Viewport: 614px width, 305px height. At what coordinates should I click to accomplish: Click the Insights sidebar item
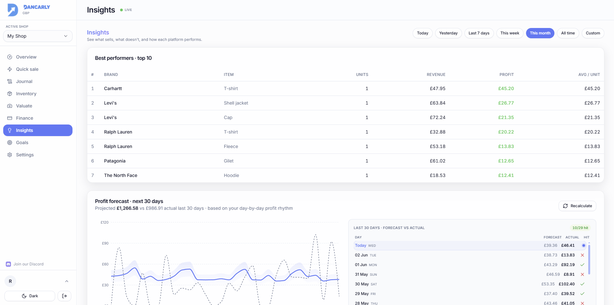tap(38, 130)
